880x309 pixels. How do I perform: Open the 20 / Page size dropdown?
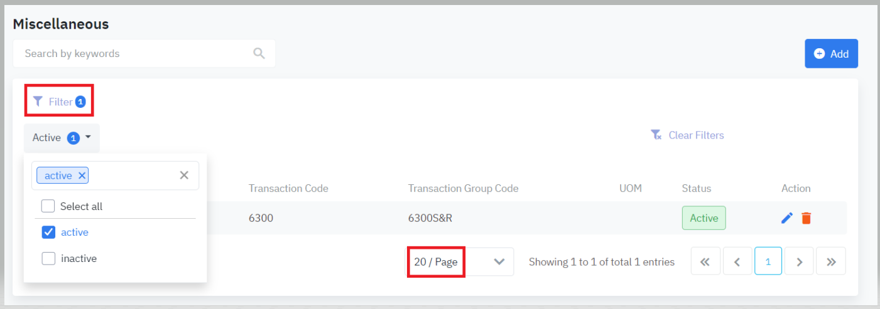[460, 262]
